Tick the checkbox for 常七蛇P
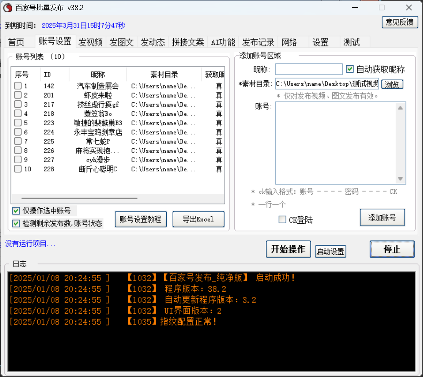The image size is (423, 377). pyautogui.click(x=18, y=141)
